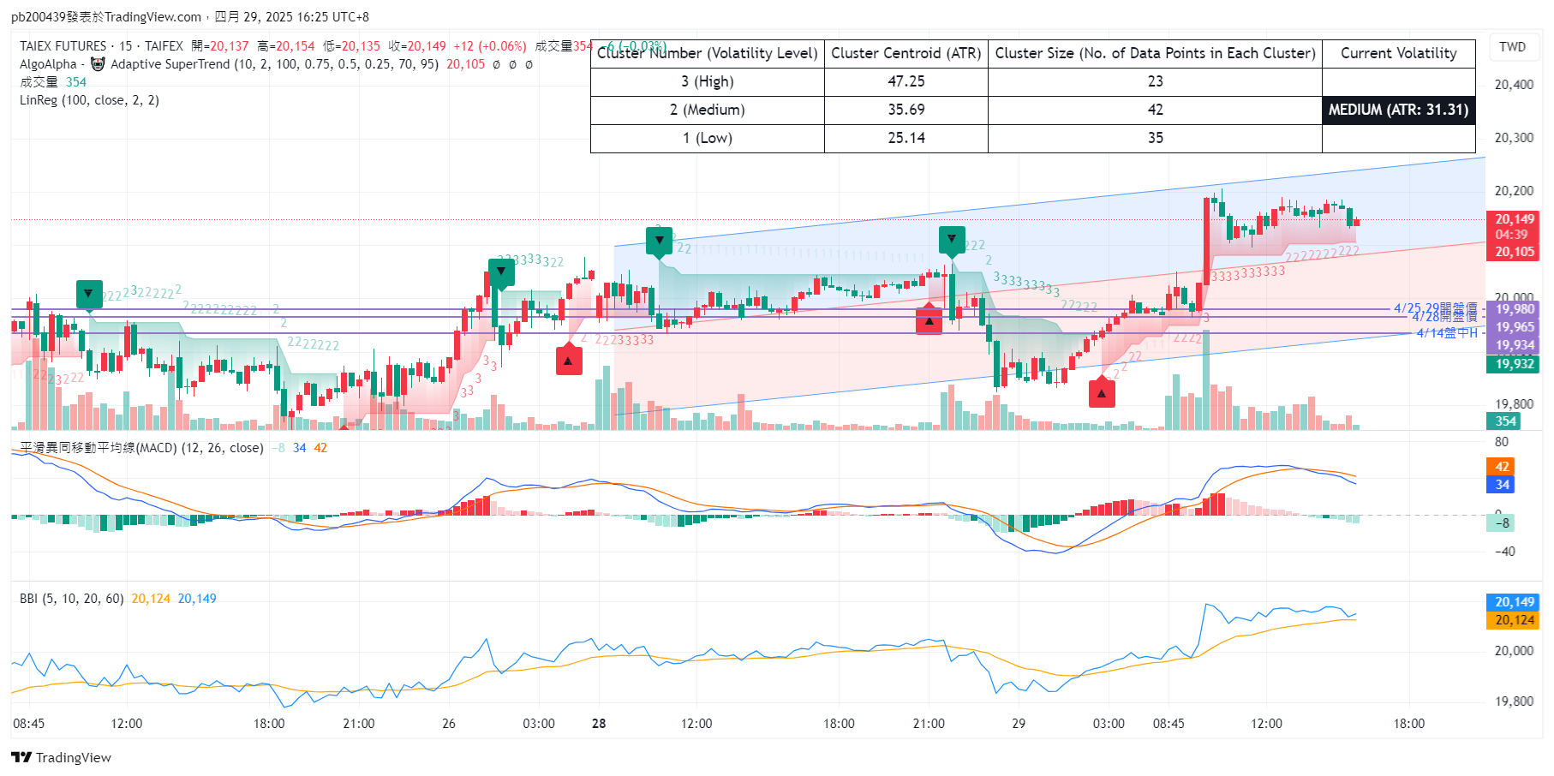Click the Cluster Number (Volatility Level) header
Viewport: 1554px width, 776px height.
708,53
